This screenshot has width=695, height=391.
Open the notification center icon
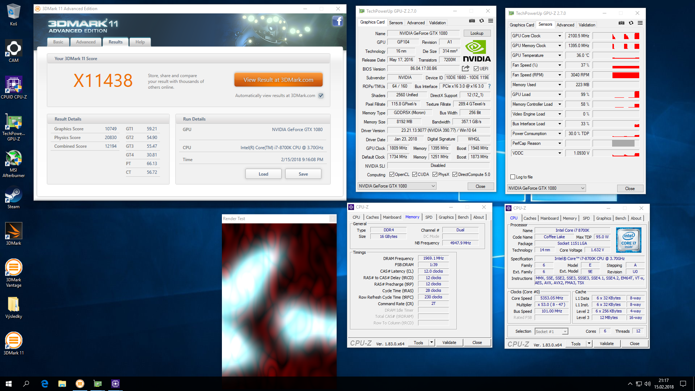coord(683,384)
